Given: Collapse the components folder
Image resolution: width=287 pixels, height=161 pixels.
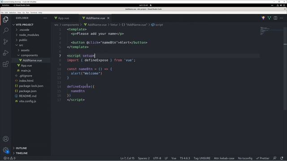Looking at the screenshot, I should pyautogui.click(x=29, y=55).
